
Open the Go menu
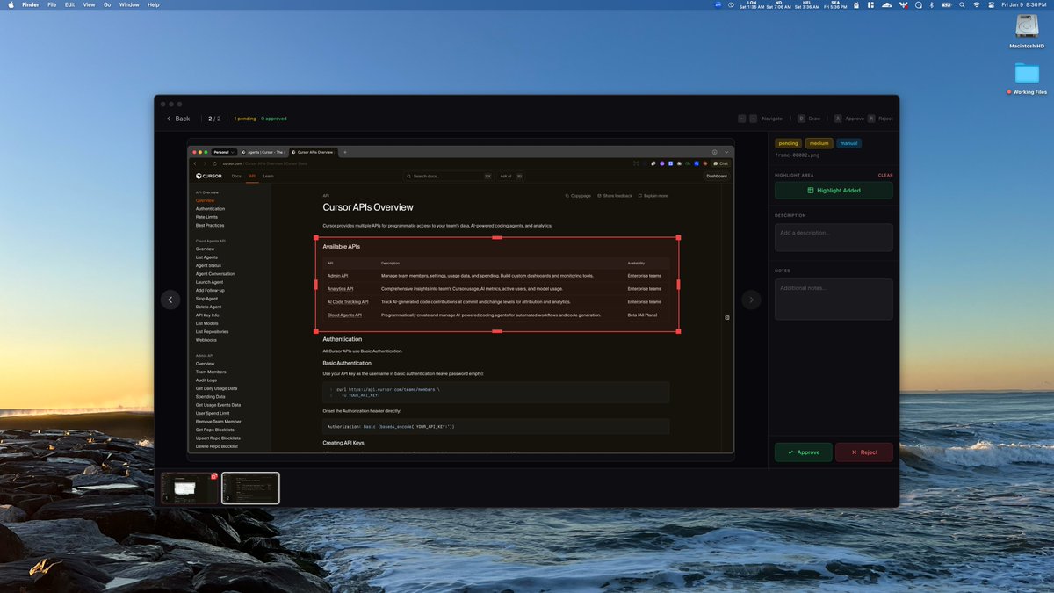107,4
